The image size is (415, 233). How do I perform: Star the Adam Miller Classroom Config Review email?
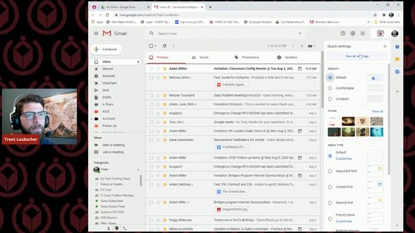point(158,69)
